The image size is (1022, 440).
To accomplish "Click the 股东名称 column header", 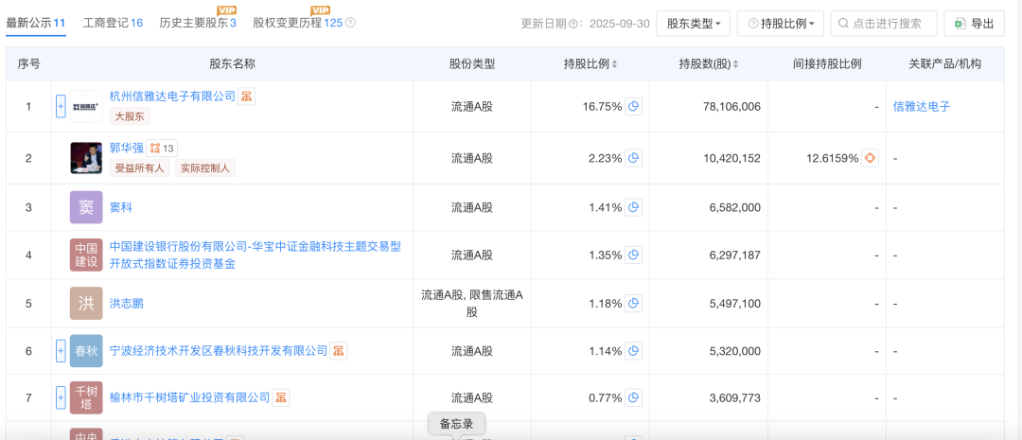I will [232, 64].
